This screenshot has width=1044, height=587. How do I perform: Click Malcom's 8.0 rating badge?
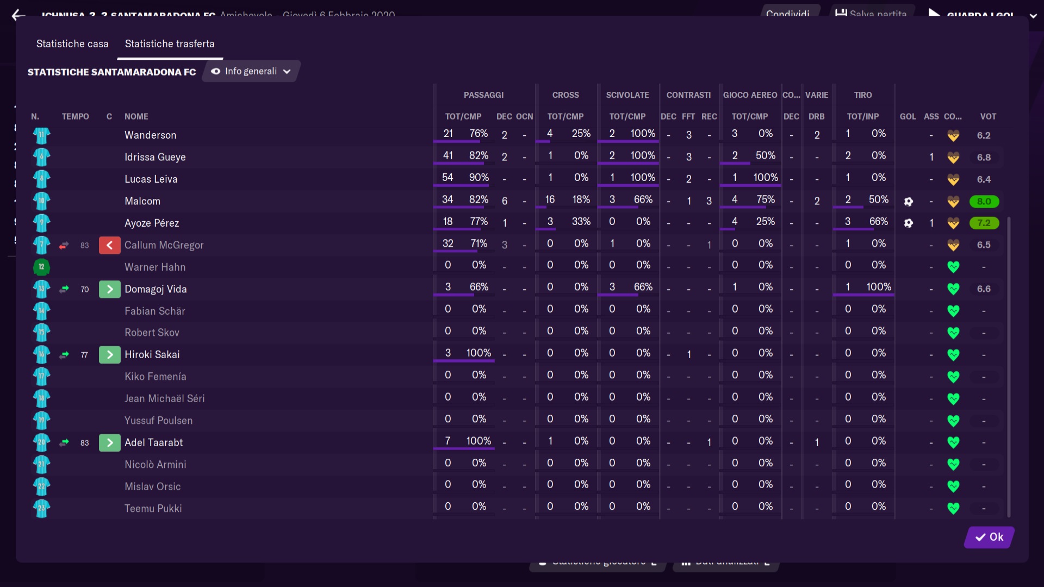[984, 202]
